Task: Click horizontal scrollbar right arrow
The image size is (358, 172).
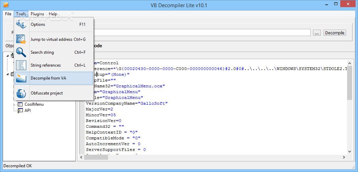Action: 344,157
